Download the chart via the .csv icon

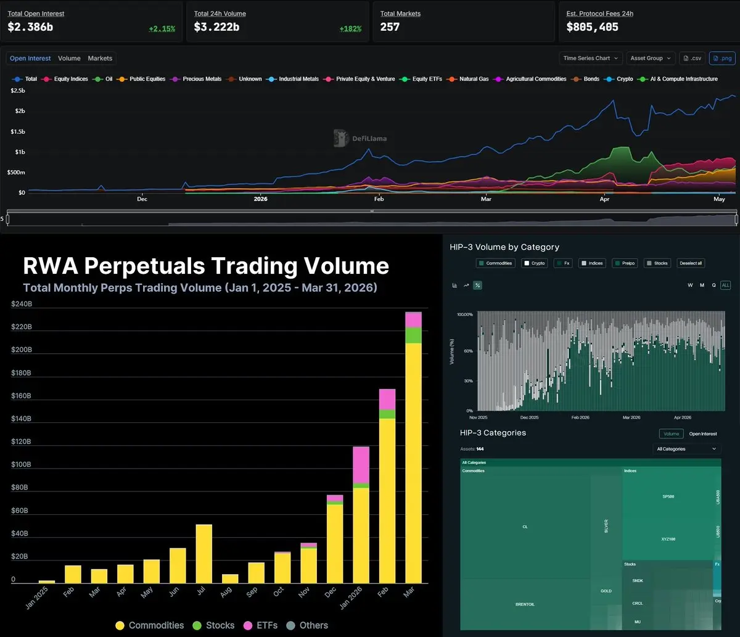click(x=693, y=58)
